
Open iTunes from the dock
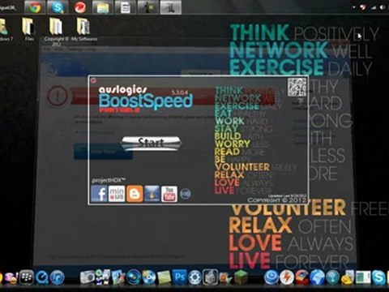[58, 277]
